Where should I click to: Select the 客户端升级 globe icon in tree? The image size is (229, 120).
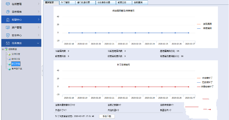9,69
